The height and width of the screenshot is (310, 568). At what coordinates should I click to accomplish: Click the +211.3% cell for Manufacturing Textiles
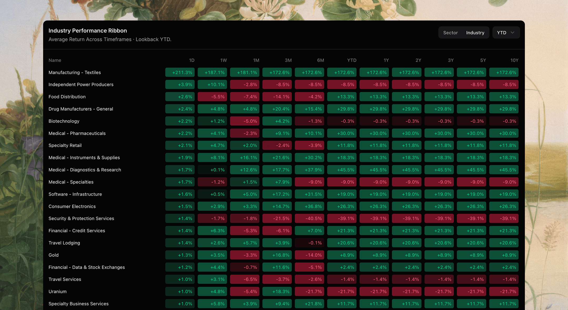tap(180, 73)
